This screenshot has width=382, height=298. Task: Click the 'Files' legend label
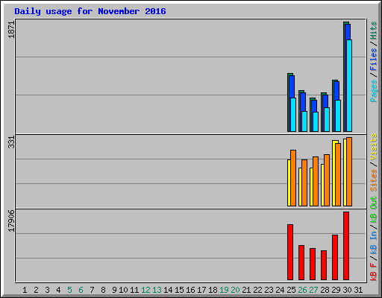click(374, 60)
